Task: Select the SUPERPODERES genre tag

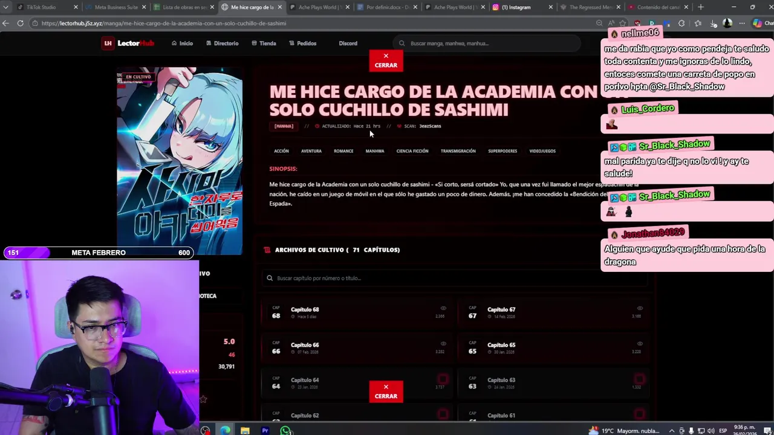Action: tap(502, 151)
